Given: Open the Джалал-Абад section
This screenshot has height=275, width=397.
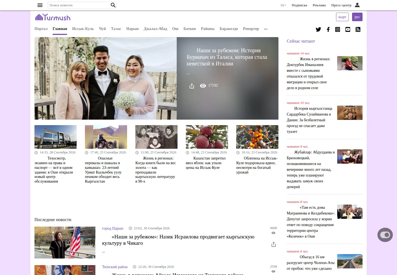Looking at the screenshot, I should point(155,29).
